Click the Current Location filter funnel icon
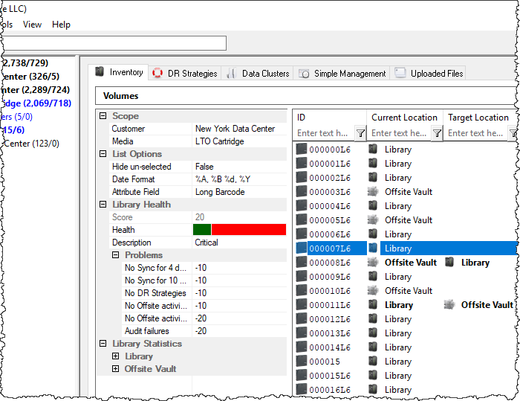The image size is (520, 401). [437, 134]
